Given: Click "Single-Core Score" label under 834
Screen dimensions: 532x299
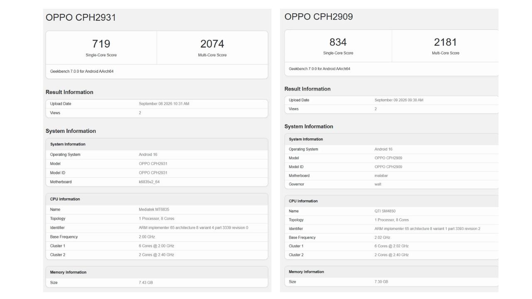Looking at the screenshot, I should [338, 53].
